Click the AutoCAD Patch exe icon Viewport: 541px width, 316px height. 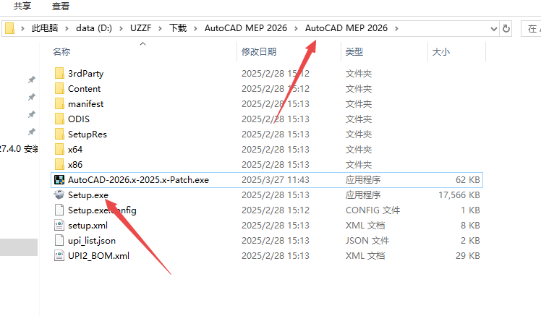click(59, 180)
